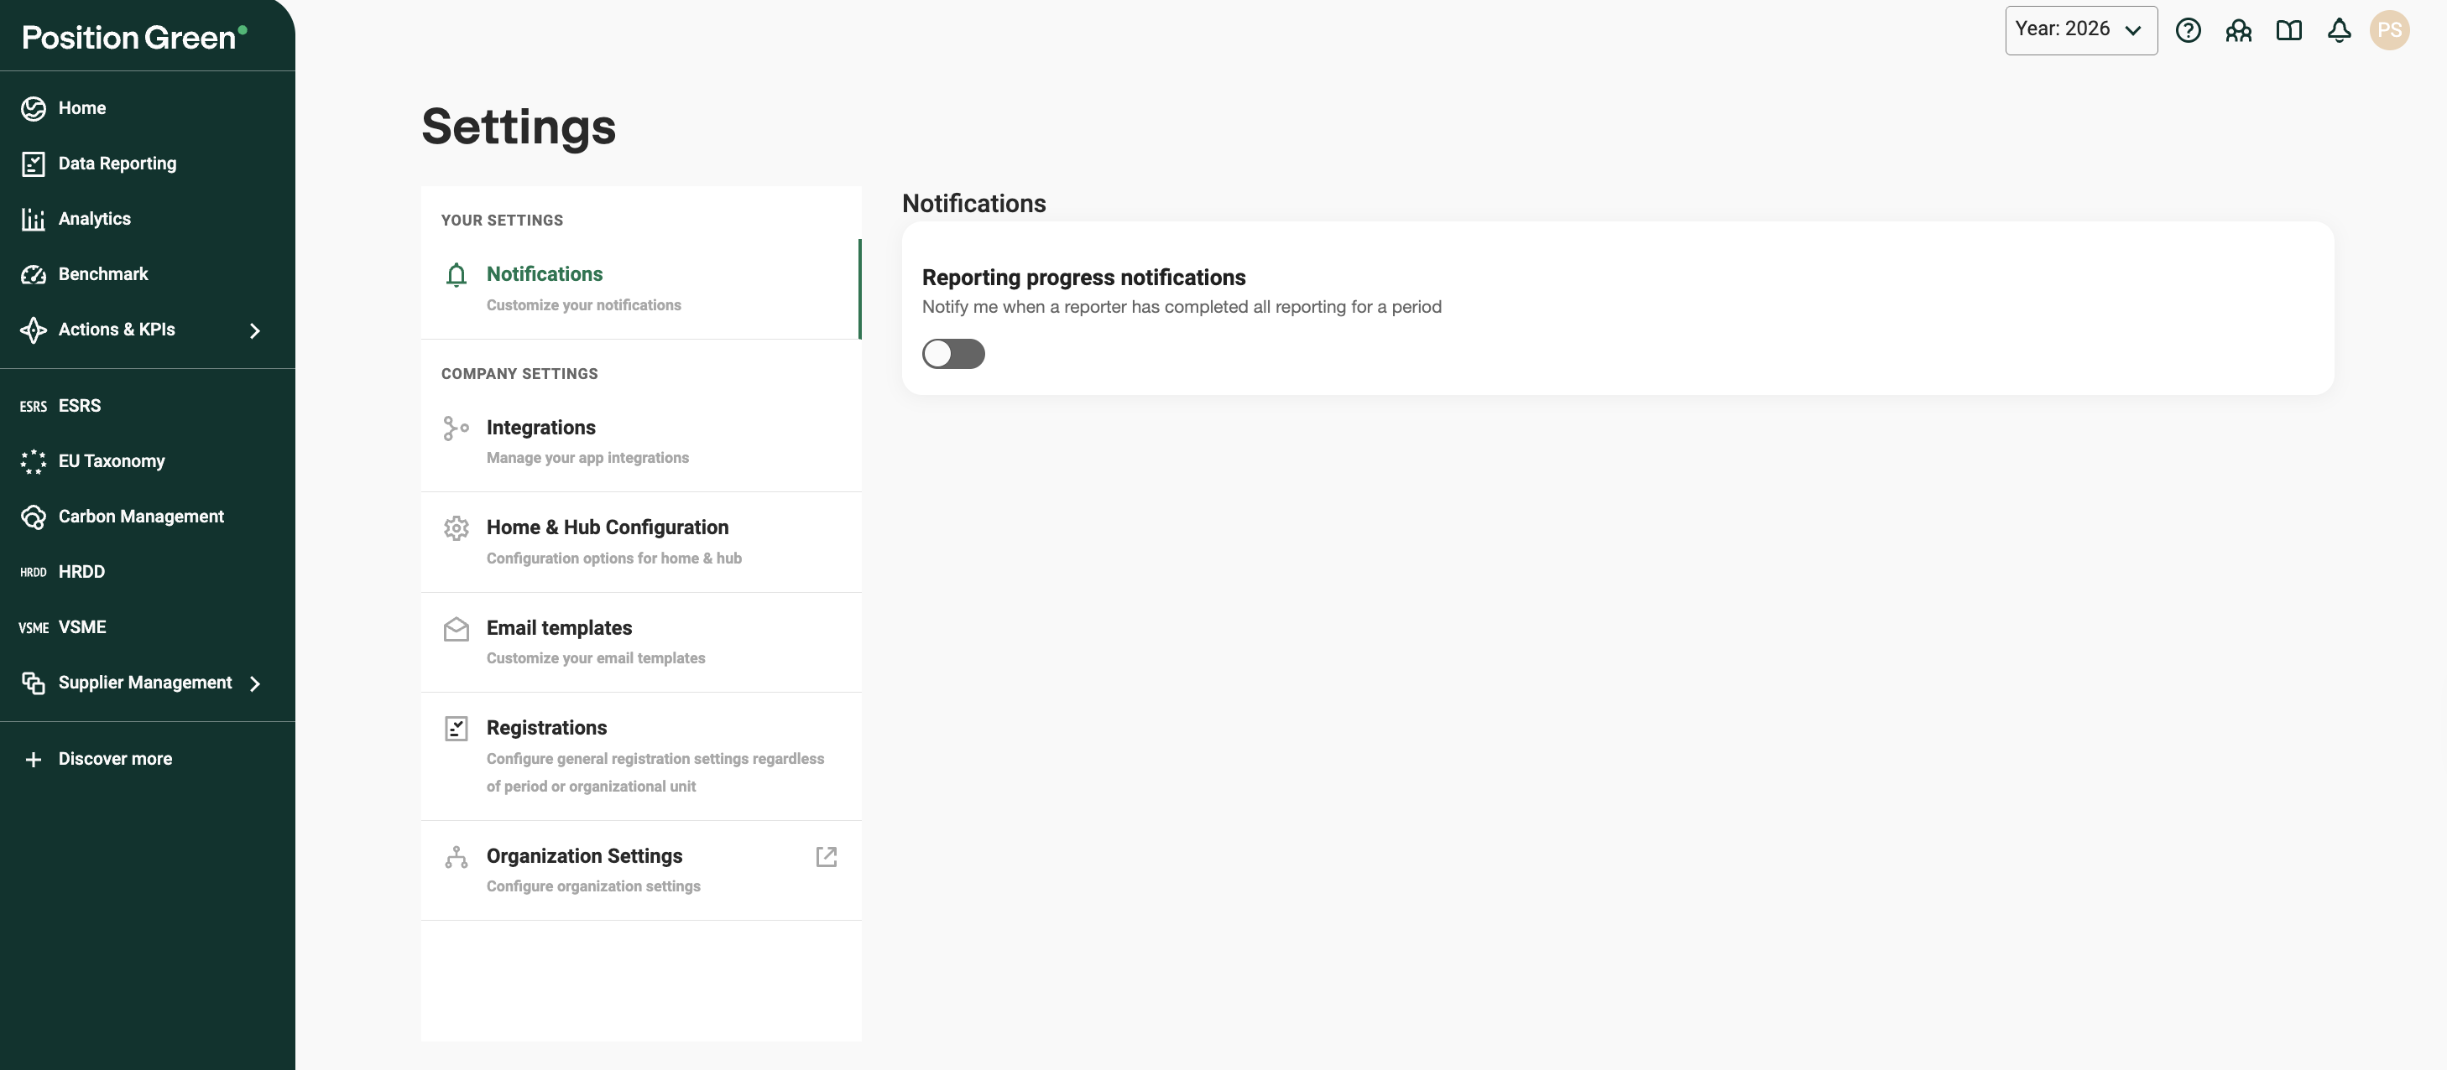The width and height of the screenshot is (2447, 1070).
Task: Open the Registrations settings item
Action: click(641, 756)
